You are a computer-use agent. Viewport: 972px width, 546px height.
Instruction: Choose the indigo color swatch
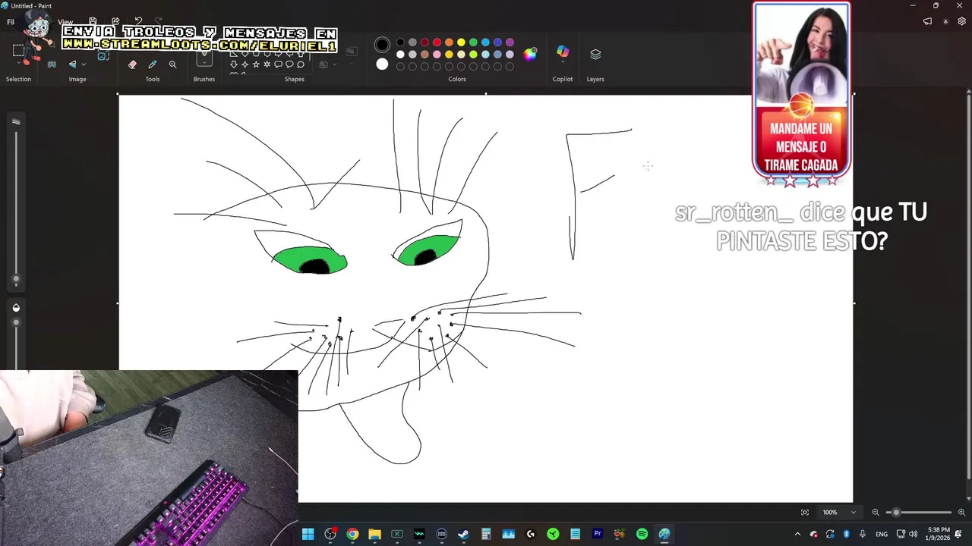click(x=497, y=42)
